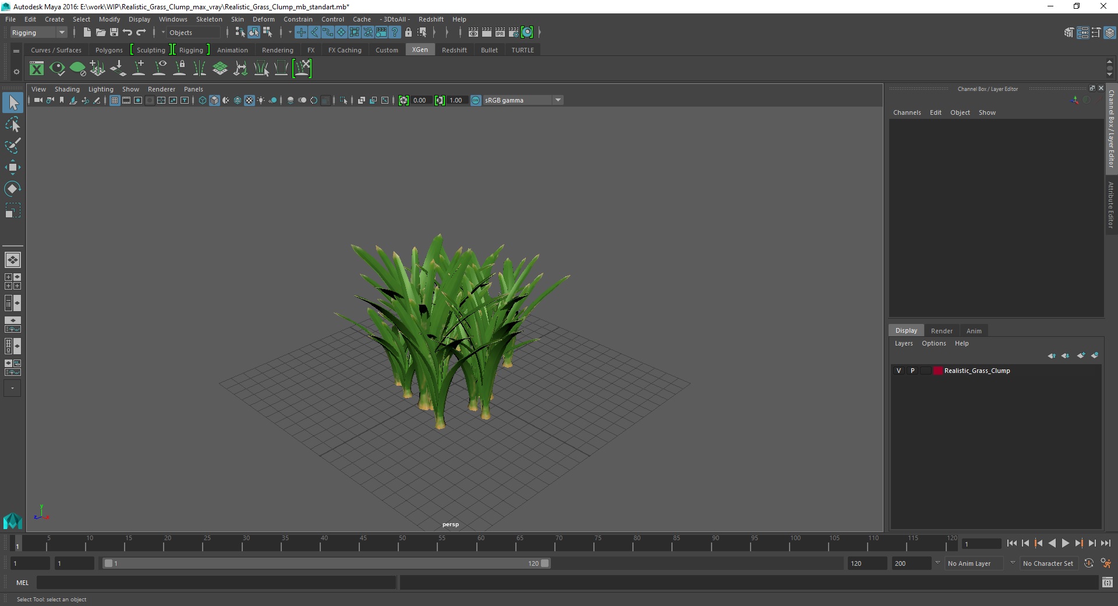Image resolution: width=1118 pixels, height=606 pixels.
Task: Open the XGen window shelf icon
Action: point(37,69)
